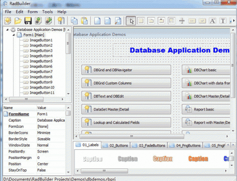Click the form page with blue panel icon
Image resolution: width=237 pixels, height=181 pixels.
click(107, 21)
